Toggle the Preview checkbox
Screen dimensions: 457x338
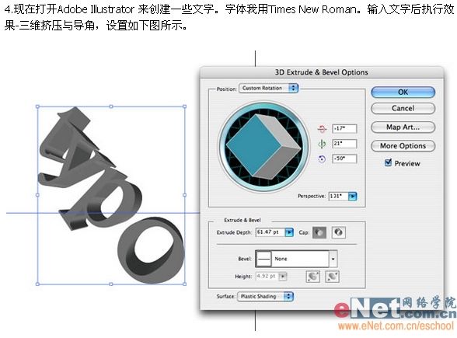[388, 162]
